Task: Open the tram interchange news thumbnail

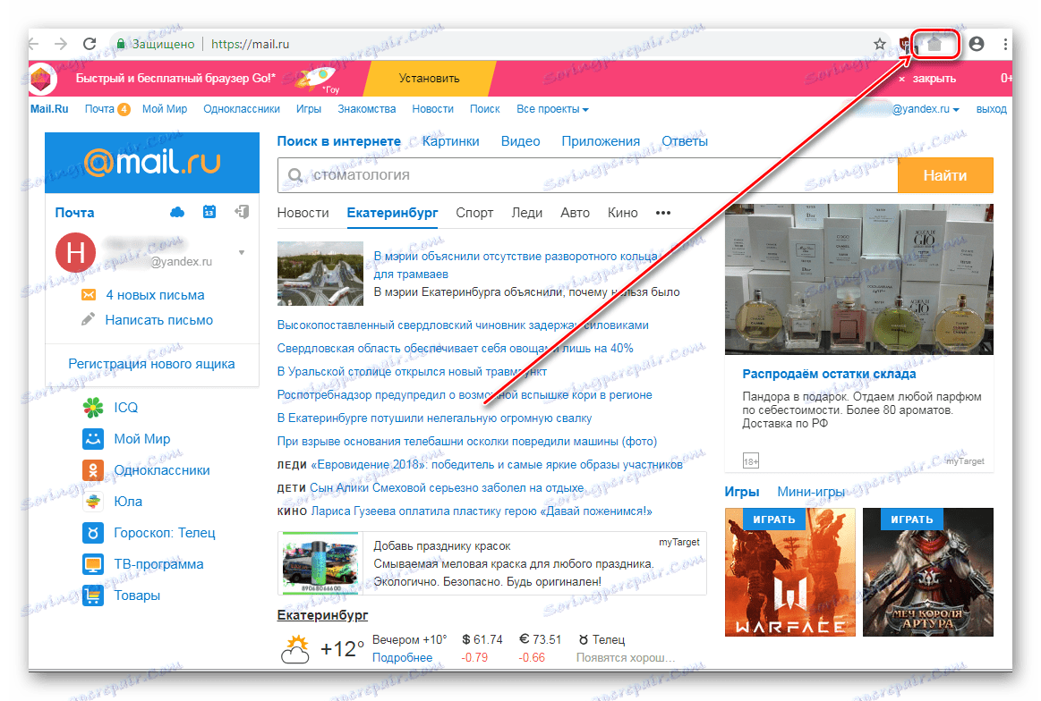Action: click(x=320, y=274)
